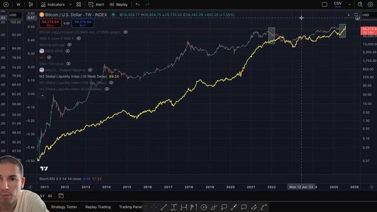
Task: Select the Trend Line drawing tool
Action: [164, 207]
